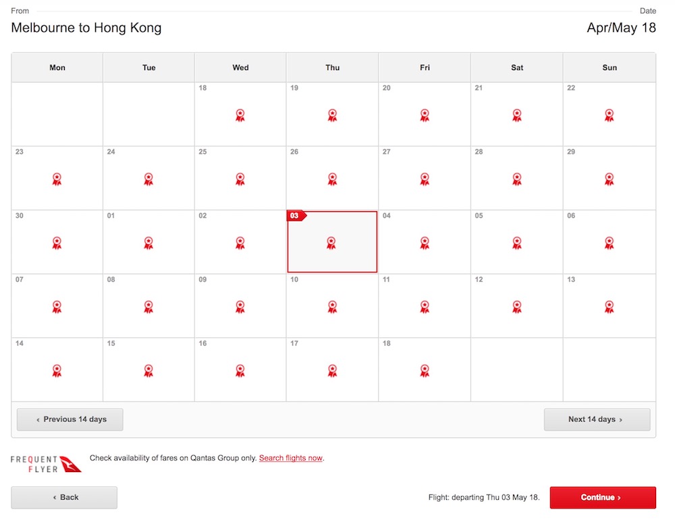Click the award icon on May 03

(331, 243)
